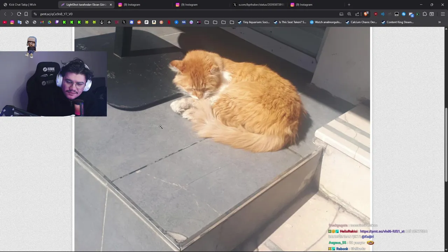Screen dimensions: 448x252
Task: Click the install or cast screen icon in the address bar
Action: click(x=341, y=14)
